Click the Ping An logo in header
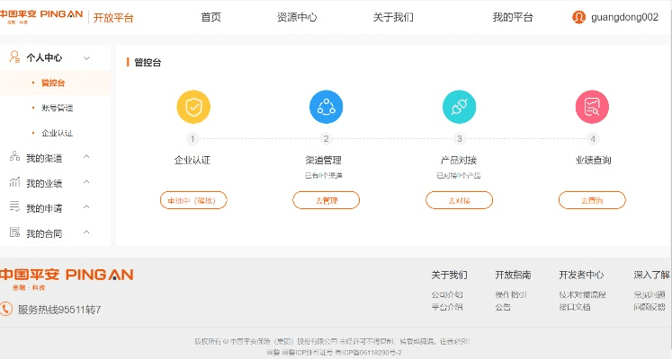Screen dimensions: 672x359 coord(41,17)
